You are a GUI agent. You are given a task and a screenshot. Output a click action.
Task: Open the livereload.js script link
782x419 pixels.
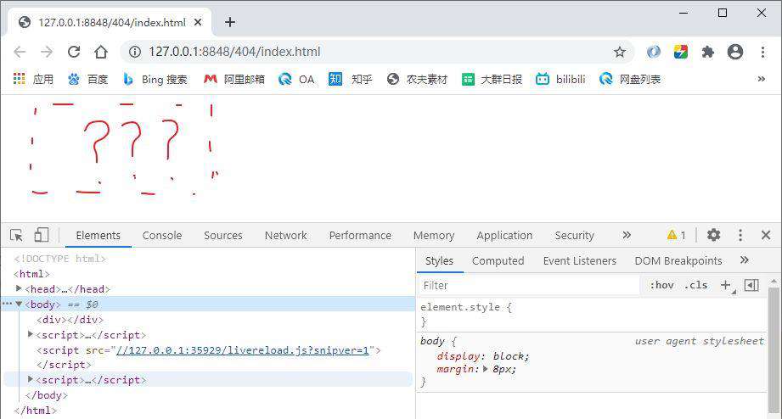242,350
